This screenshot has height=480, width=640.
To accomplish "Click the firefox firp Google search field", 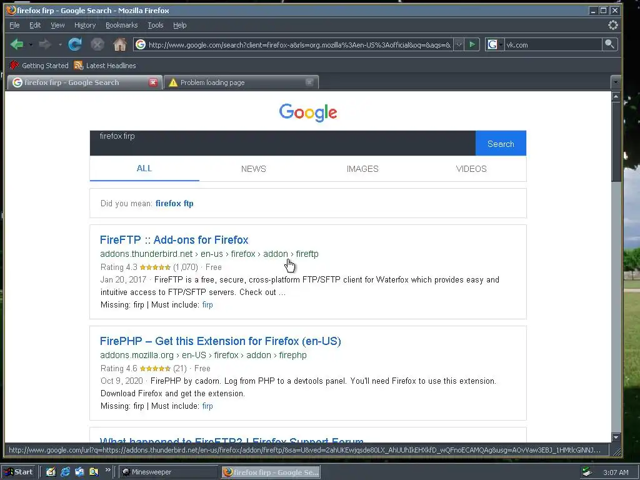I will point(282,143).
